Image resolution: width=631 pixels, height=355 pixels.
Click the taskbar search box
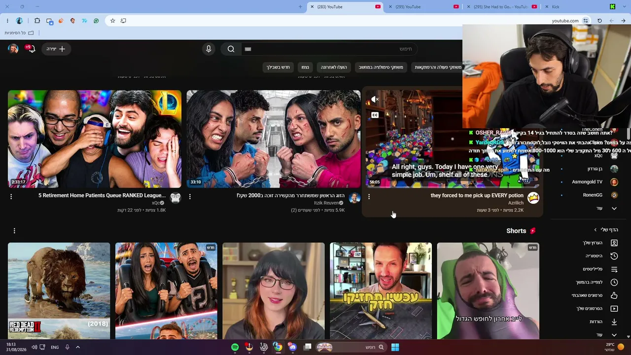pos(350,347)
